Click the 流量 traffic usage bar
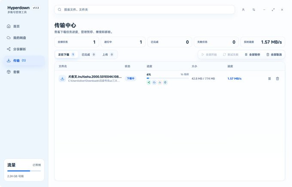Screen dimensions: 292x187 point(24,171)
